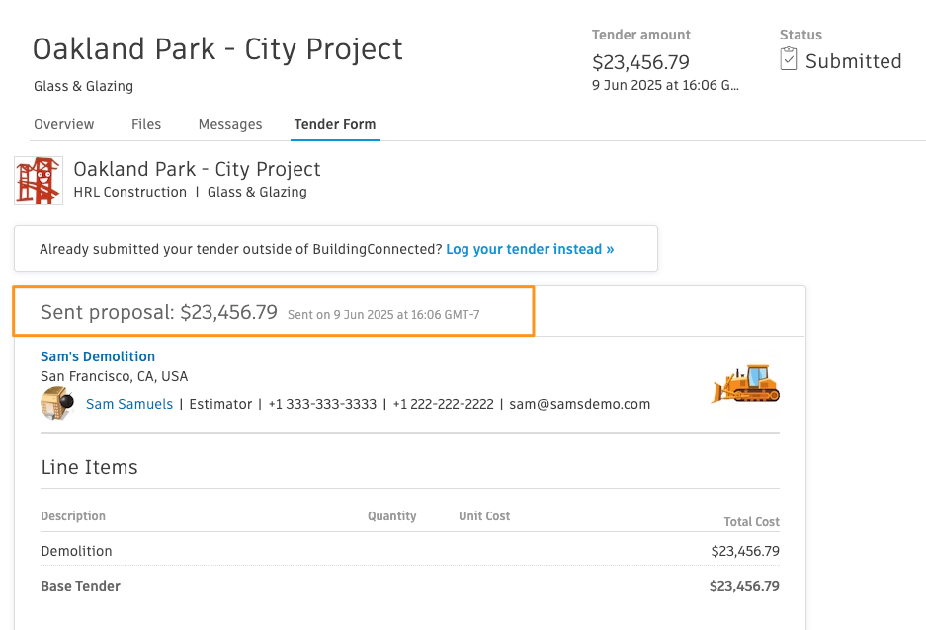Click the Demolition row total $23,456.79
The width and height of the screenshot is (926, 630).
point(745,551)
